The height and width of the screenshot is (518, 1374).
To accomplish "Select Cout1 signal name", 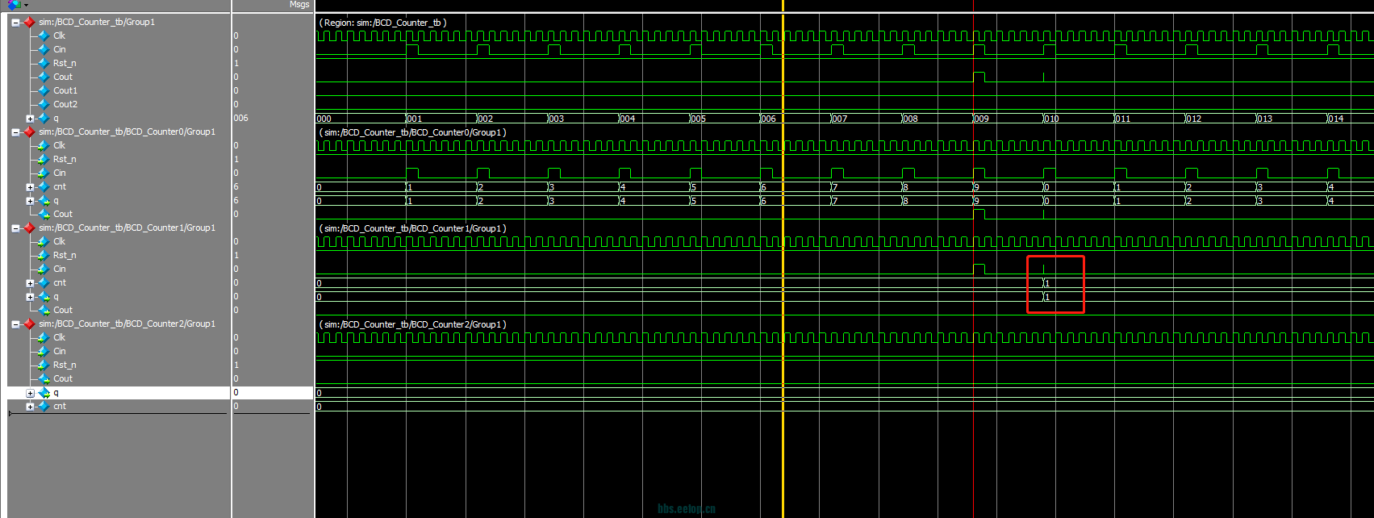I will point(65,91).
